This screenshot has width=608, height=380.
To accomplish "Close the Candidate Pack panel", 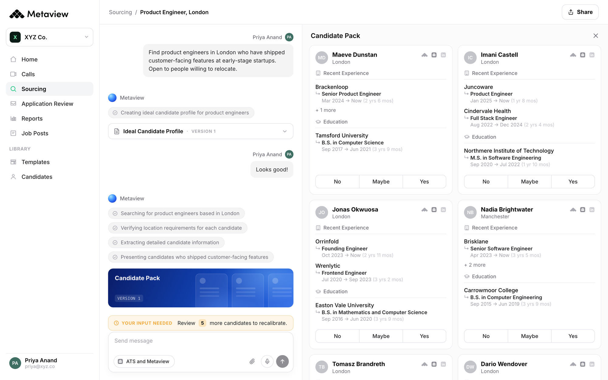I will click(596, 36).
